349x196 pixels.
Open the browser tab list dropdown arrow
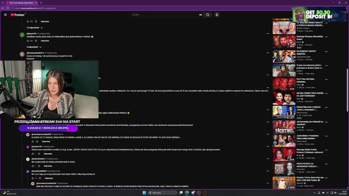point(3,3)
